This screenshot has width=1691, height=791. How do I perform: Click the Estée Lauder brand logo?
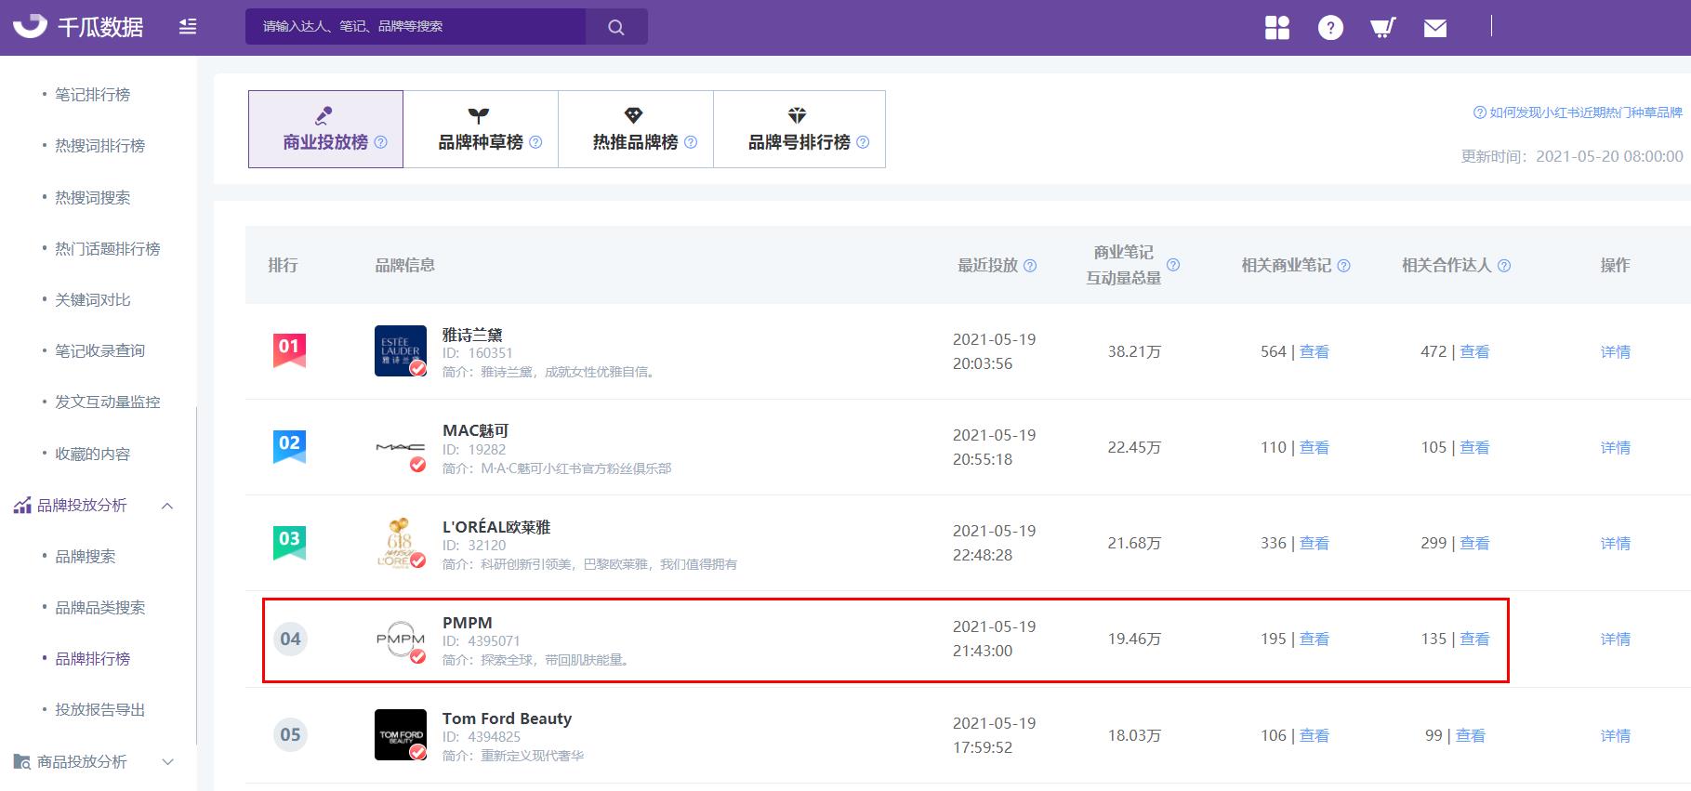(x=401, y=350)
